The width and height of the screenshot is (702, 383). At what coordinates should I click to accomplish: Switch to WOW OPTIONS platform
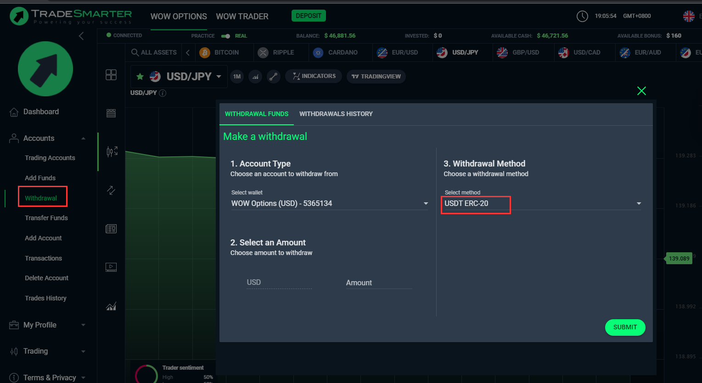pos(179,17)
